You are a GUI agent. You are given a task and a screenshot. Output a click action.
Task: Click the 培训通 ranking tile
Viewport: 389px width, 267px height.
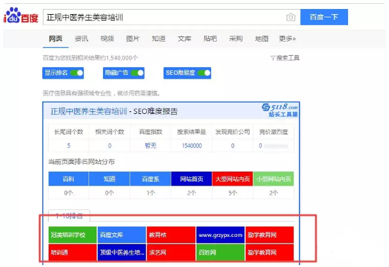click(x=72, y=252)
